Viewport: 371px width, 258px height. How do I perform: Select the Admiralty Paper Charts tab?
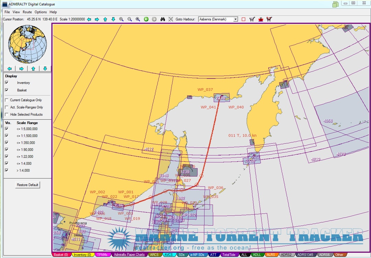(x=129, y=255)
